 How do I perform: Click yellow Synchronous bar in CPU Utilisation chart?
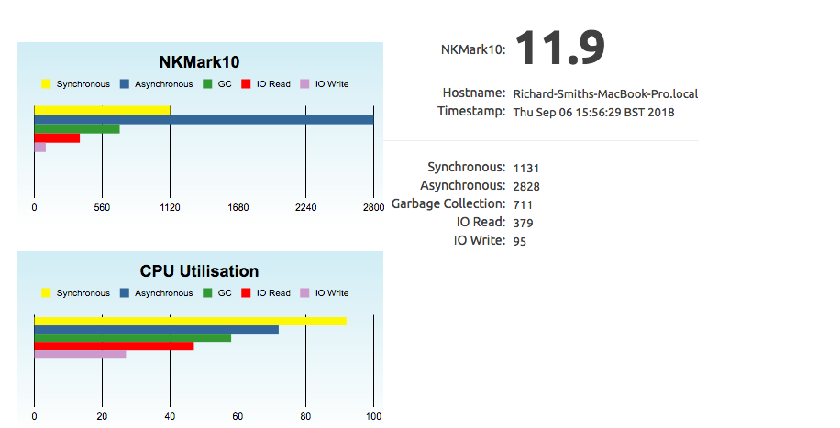190,321
